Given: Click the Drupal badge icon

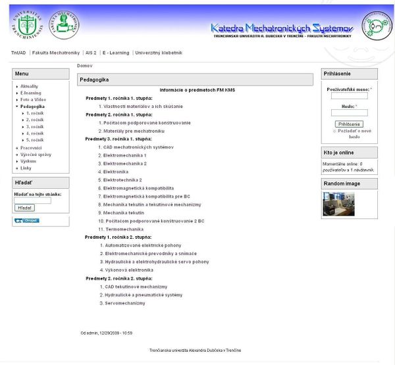Looking at the screenshot, I should (x=27, y=220).
